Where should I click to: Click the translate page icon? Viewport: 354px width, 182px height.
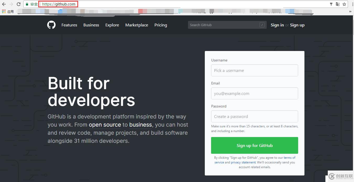coord(338,4)
